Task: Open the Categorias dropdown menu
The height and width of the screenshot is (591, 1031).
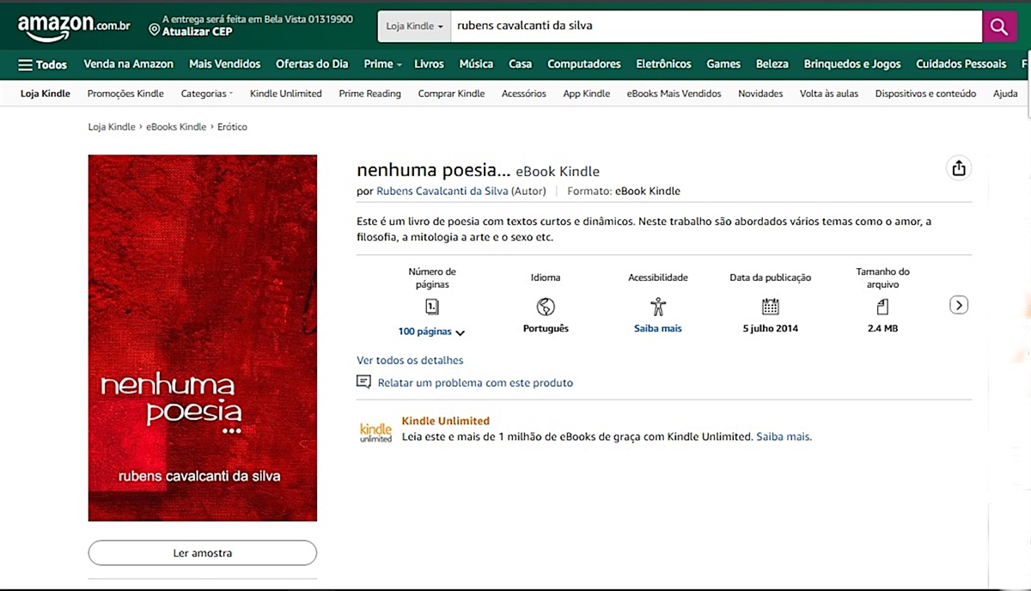Action: [x=206, y=94]
